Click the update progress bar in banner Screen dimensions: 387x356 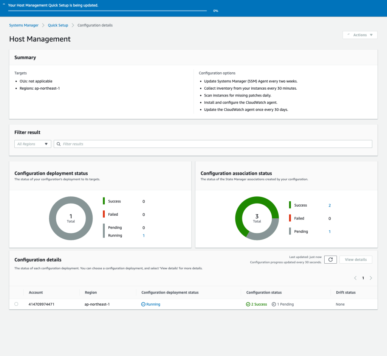pos(107,11)
